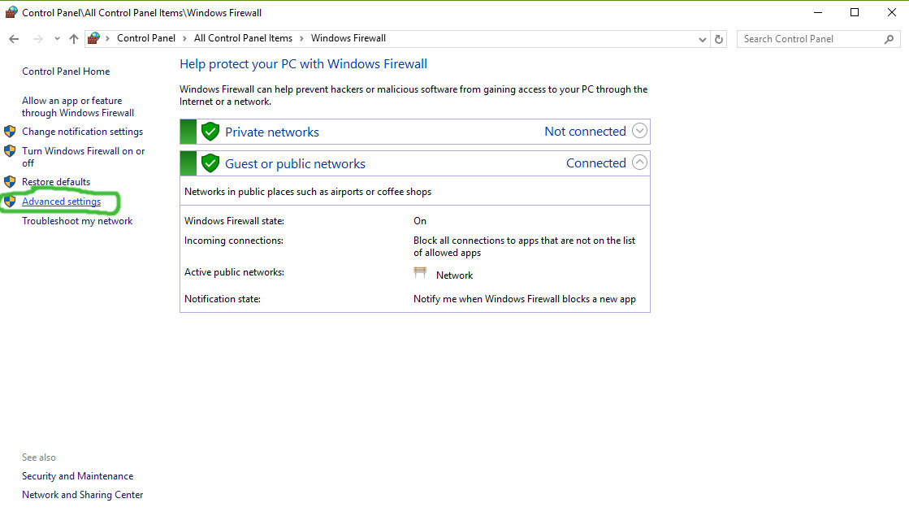This screenshot has width=909, height=516.
Task: Expand the Private networks section chevron
Action: tap(639, 131)
